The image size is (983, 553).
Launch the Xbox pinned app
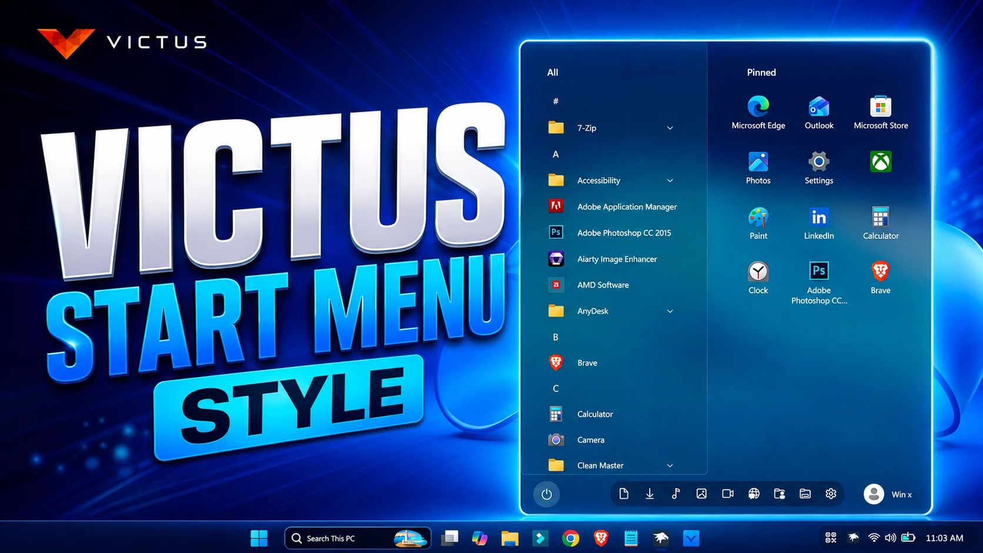coord(881,162)
